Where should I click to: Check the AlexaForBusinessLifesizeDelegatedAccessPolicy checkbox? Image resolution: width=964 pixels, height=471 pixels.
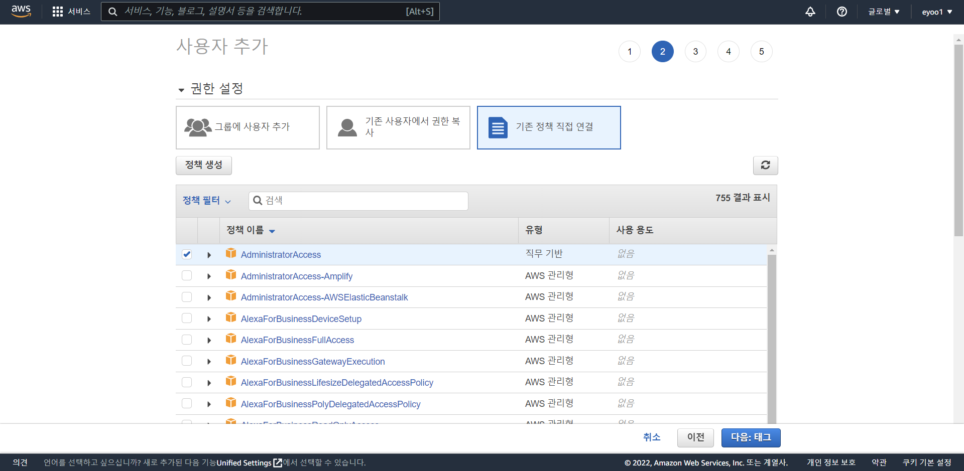coord(187,382)
